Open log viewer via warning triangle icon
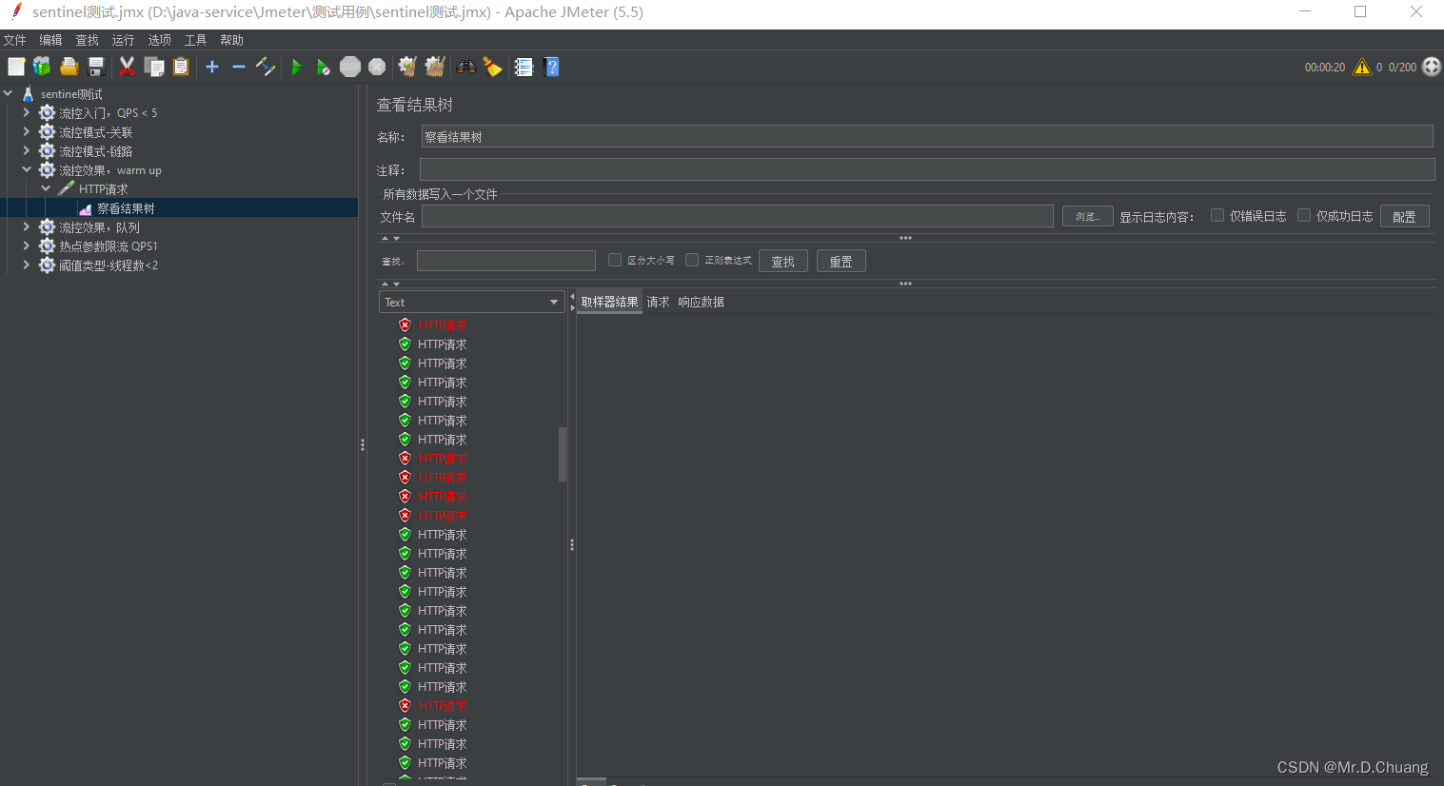Viewport: 1444px width, 786px height. coord(1362,67)
